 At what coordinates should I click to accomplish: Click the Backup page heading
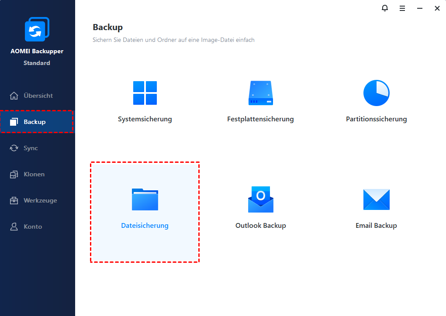tap(108, 27)
